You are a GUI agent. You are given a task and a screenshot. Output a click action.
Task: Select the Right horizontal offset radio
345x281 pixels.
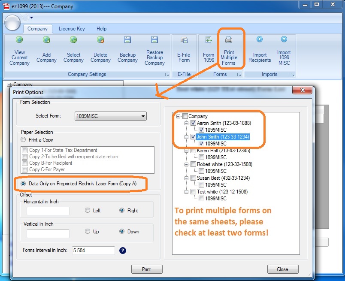click(122, 210)
